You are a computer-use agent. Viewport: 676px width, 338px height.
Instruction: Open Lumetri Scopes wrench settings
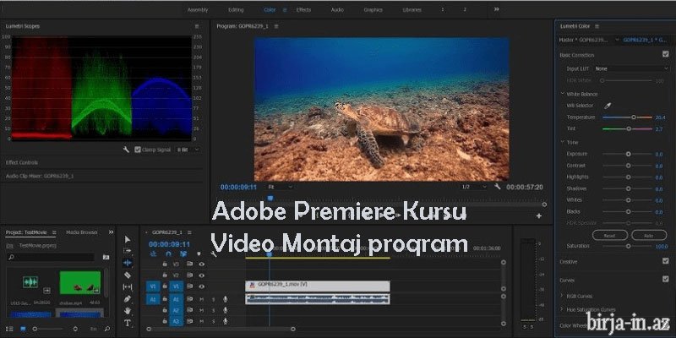[x=126, y=150]
